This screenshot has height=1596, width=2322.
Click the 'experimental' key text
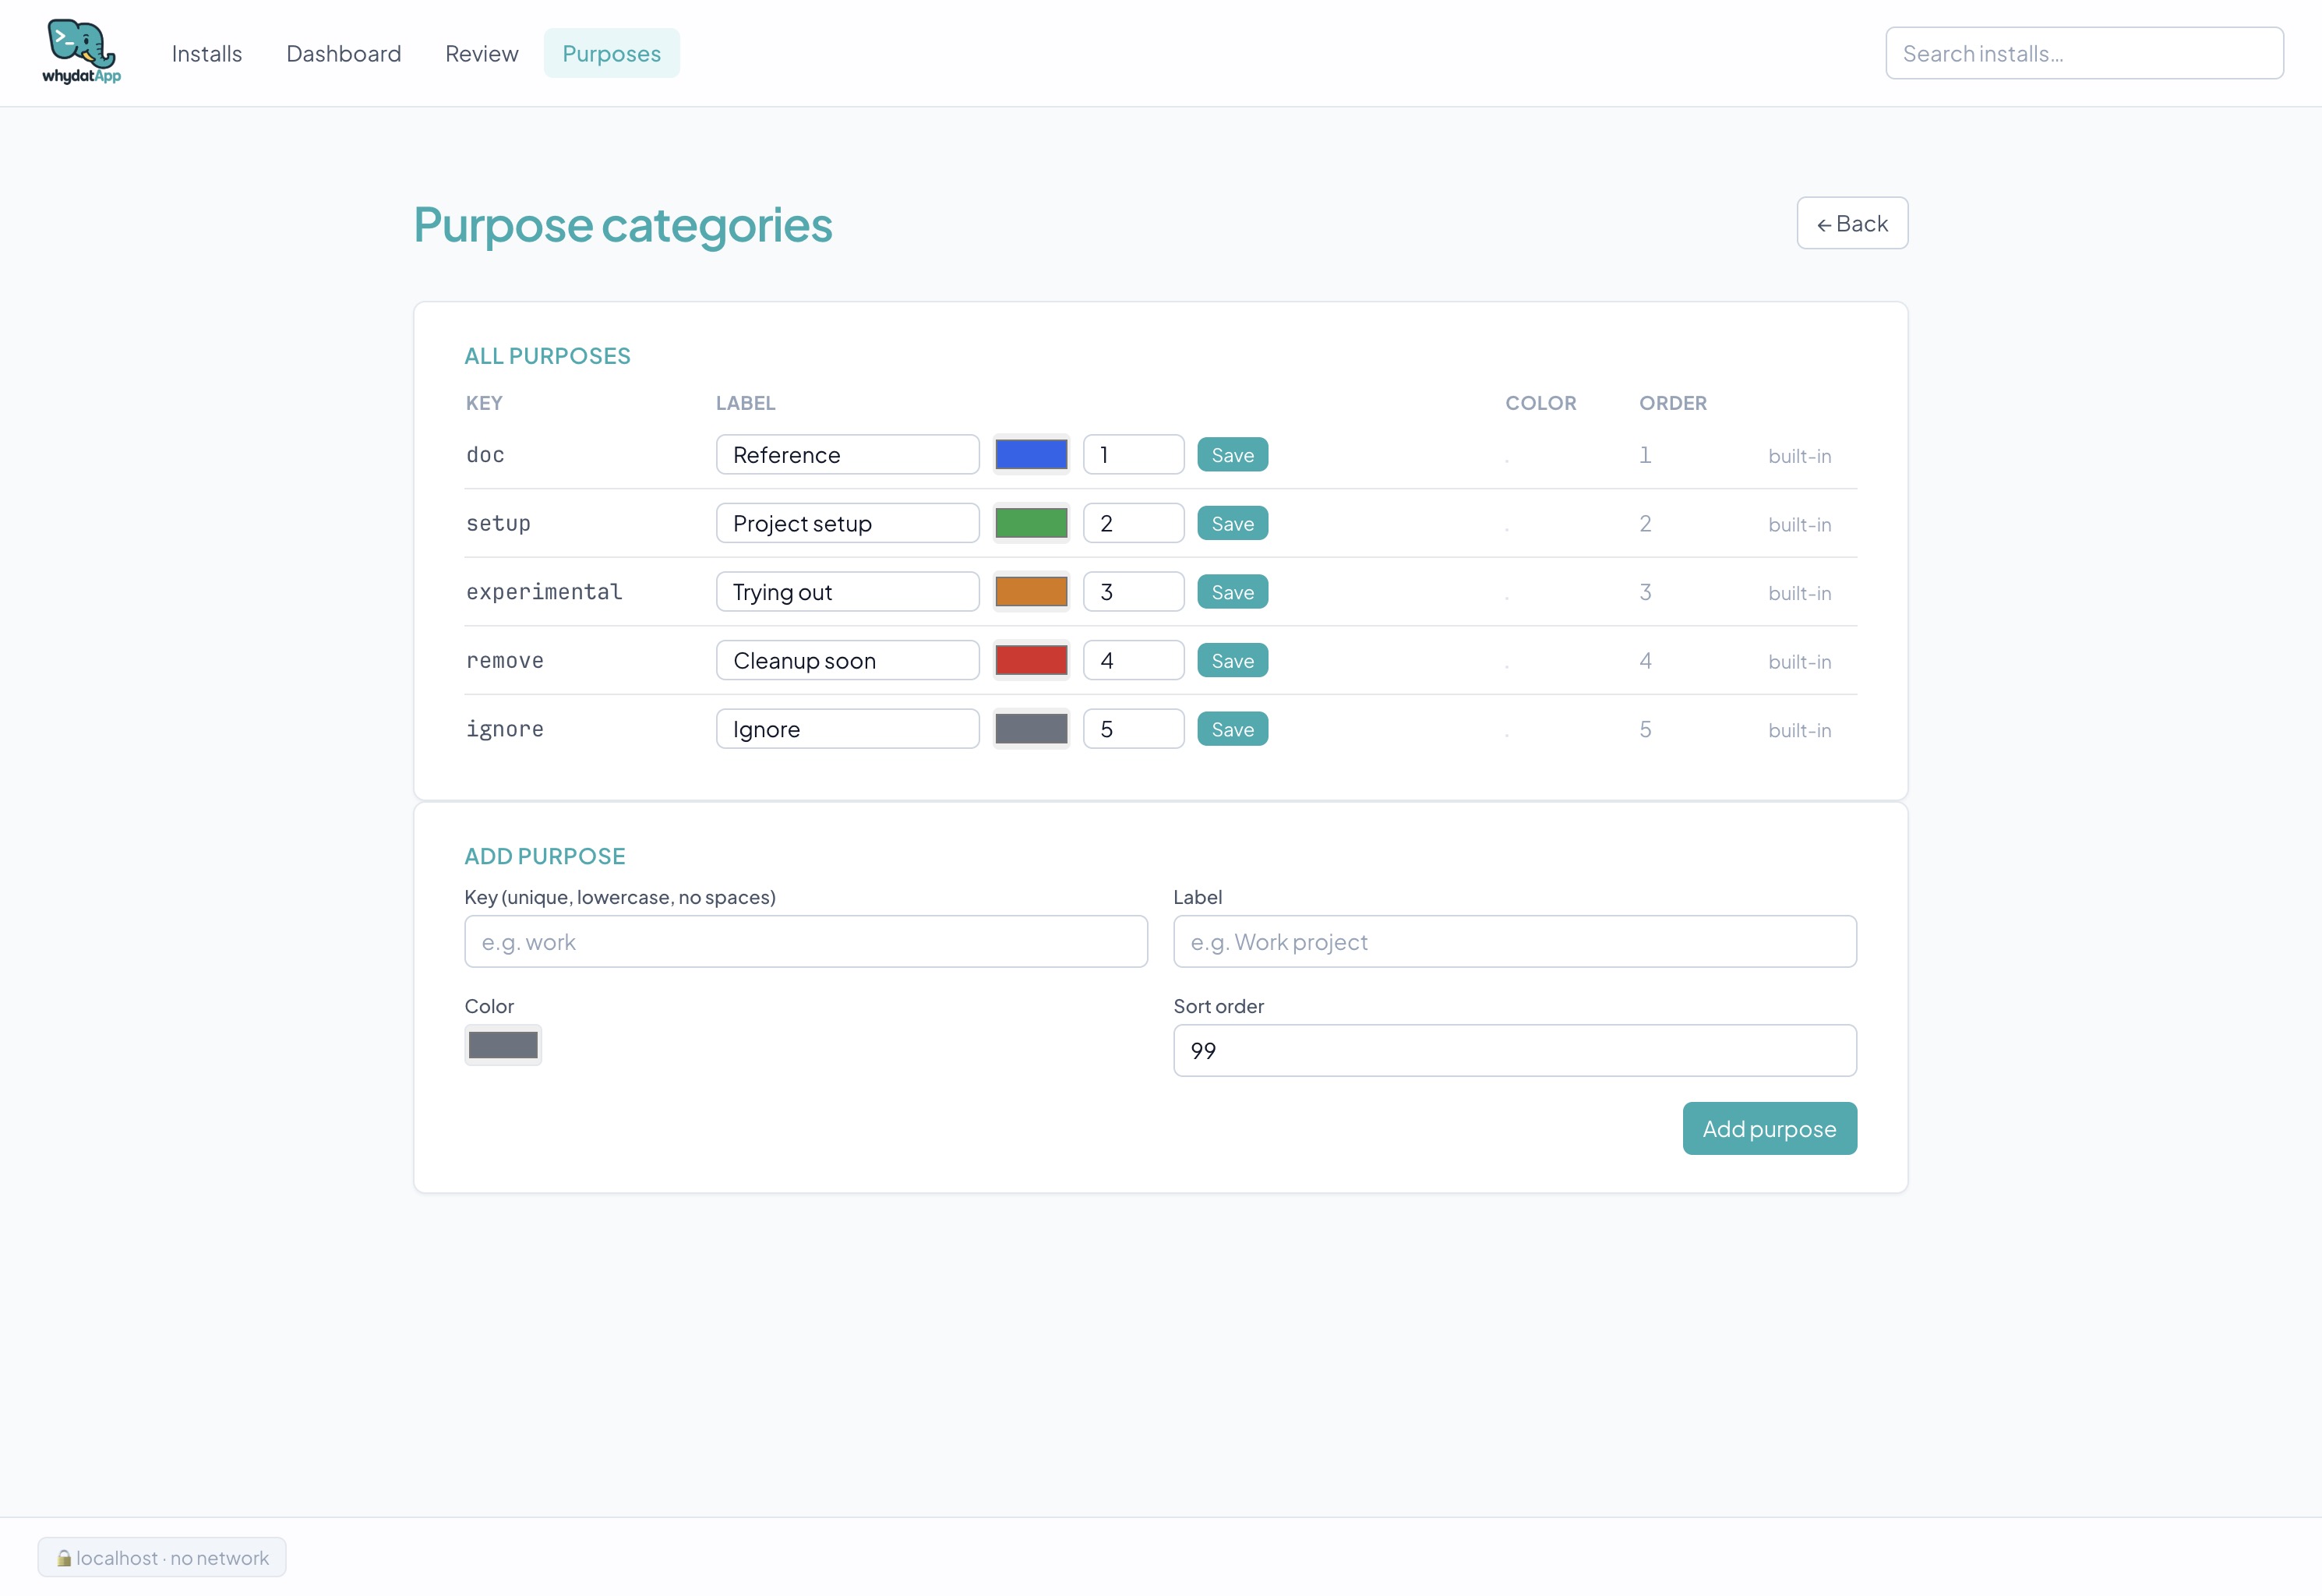click(x=544, y=592)
